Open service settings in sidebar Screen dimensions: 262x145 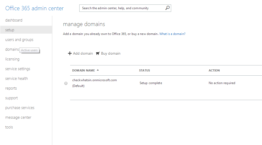18,69
